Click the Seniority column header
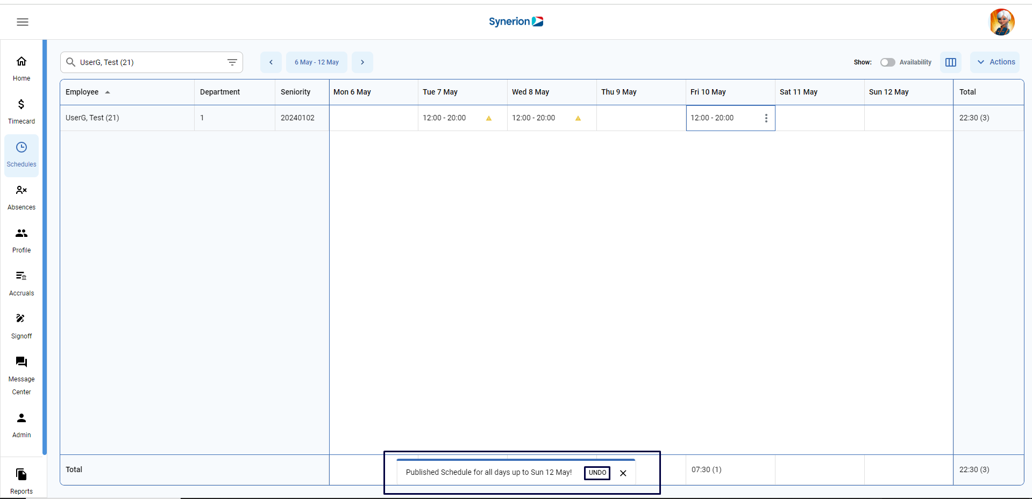The image size is (1032, 499). point(302,92)
